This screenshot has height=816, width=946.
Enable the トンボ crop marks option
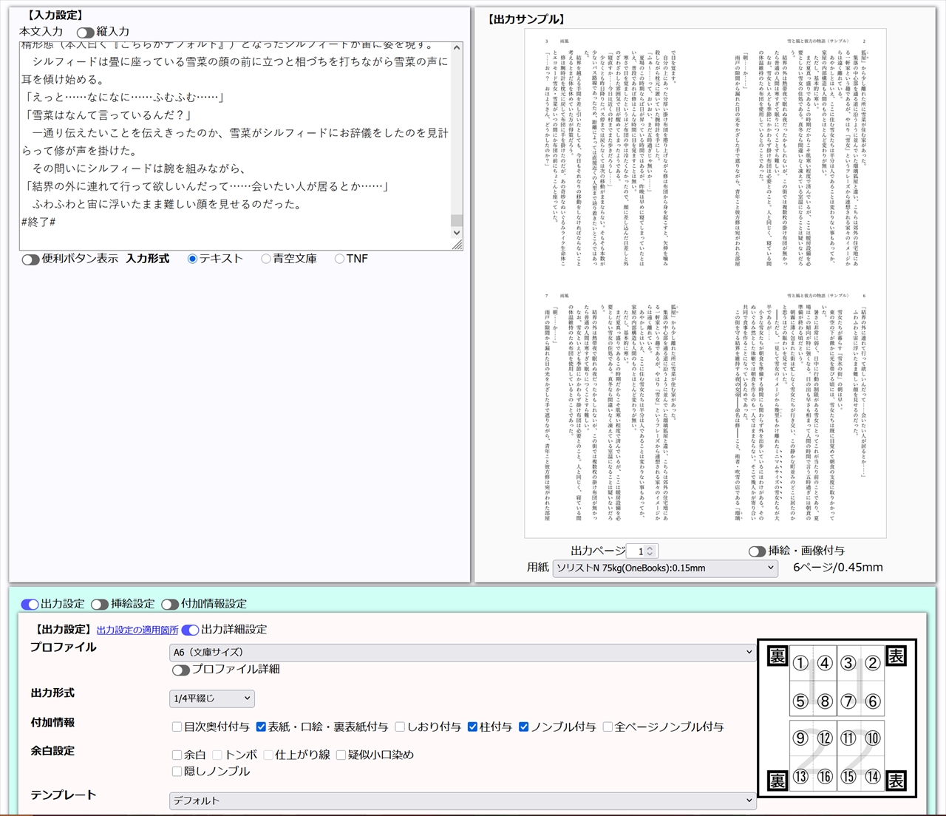[x=217, y=755]
